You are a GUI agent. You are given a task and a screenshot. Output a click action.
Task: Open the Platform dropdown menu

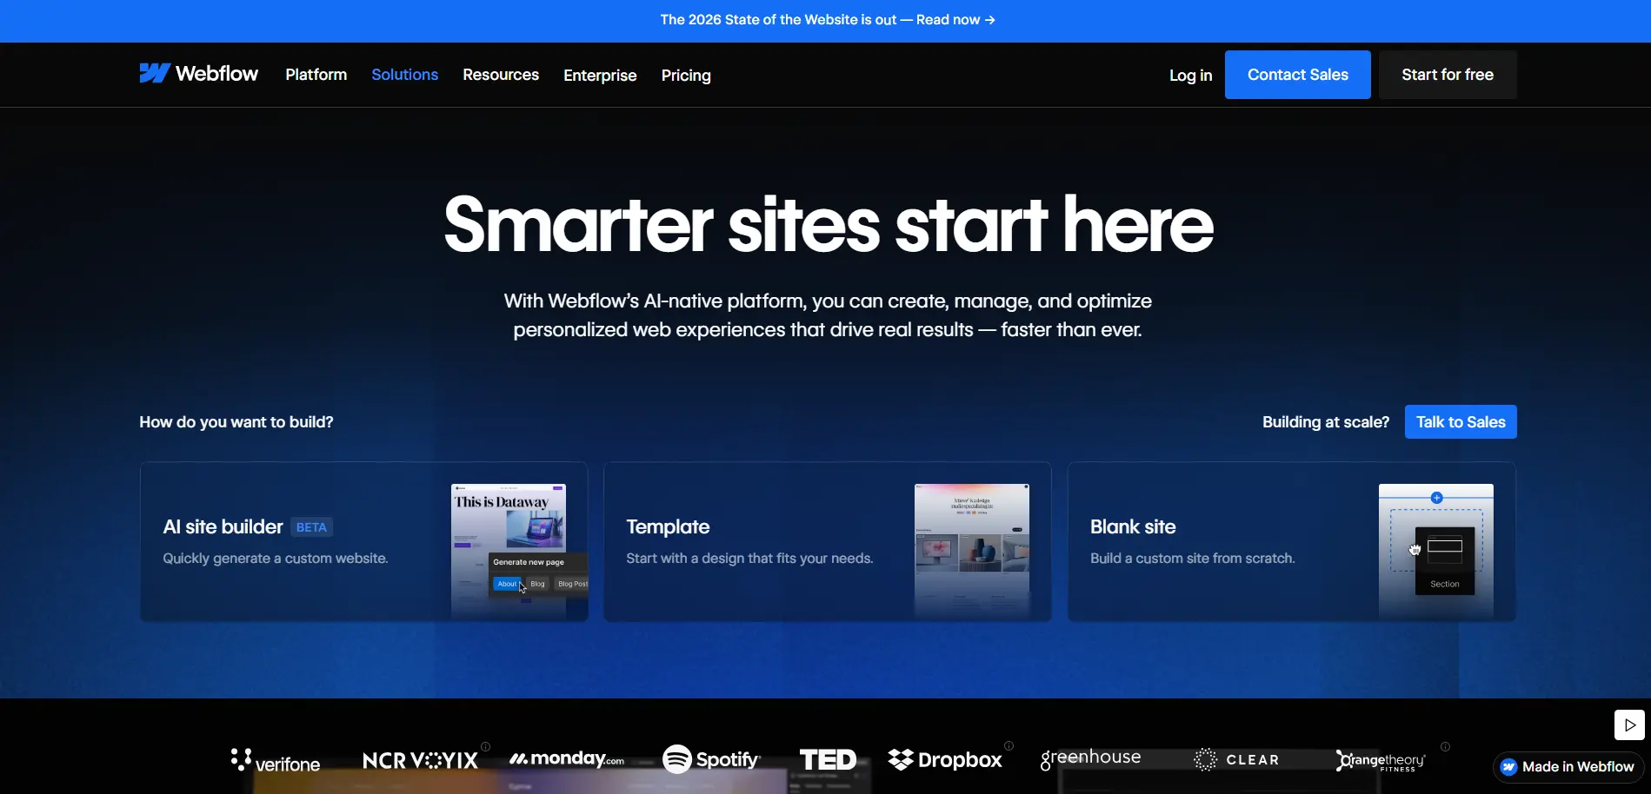[x=316, y=75]
